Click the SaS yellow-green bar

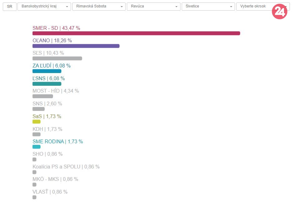(x=36, y=122)
